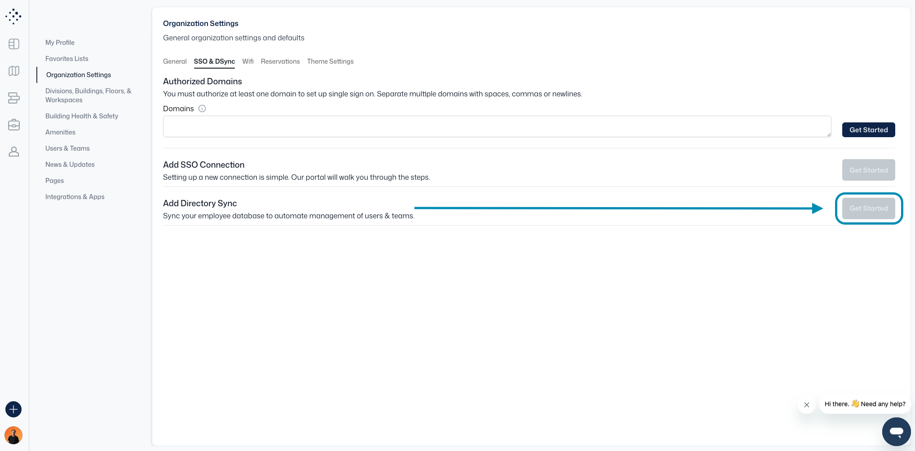
Task: Click the Domains info tooltip icon
Action: coord(202,108)
